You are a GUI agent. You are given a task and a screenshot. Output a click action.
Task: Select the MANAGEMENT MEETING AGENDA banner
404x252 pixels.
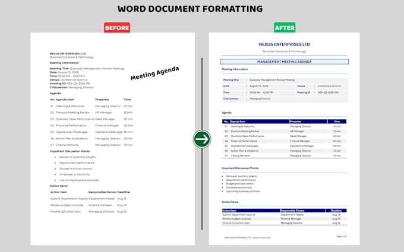(x=284, y=62)
